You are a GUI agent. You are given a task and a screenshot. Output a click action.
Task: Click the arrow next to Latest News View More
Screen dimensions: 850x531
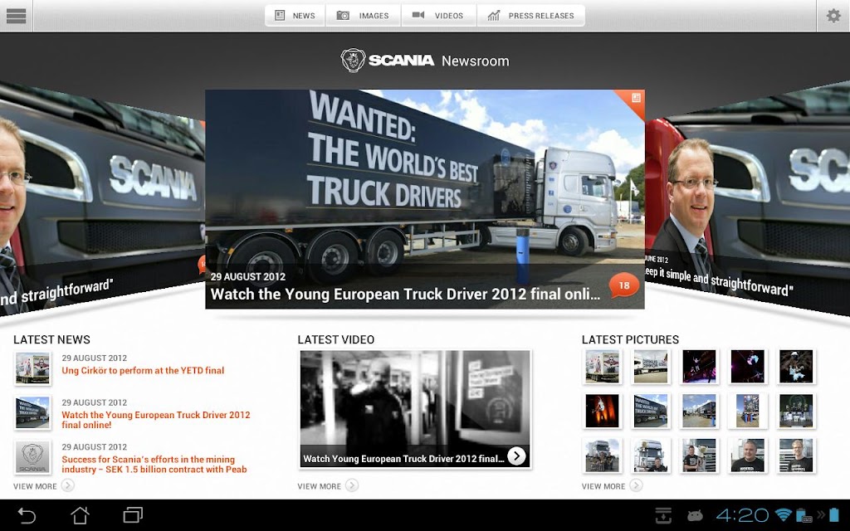coord(67,485)
